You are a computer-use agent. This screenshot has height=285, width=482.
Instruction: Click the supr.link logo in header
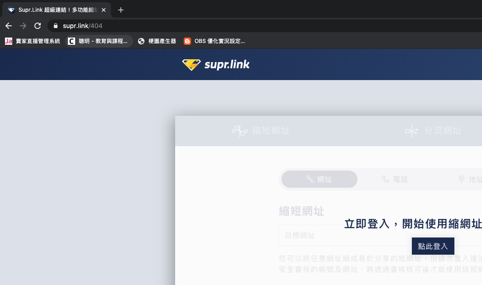pos(216,65)
